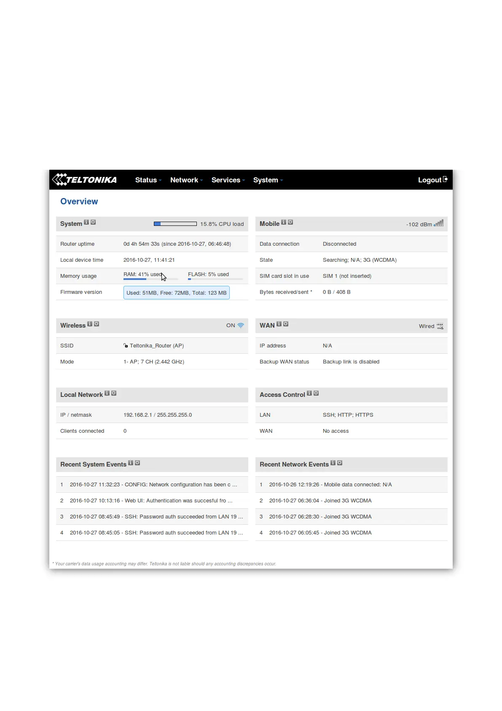Image resolution: width=502 pixels, height=711 pixels.
Task: Click the data usage disclaimer footnote
Action: [164, 564]
